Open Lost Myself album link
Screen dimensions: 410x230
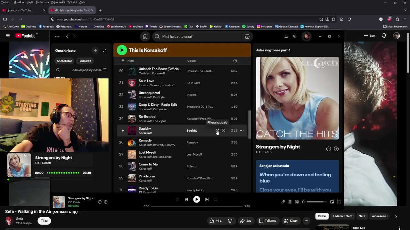click(x=194, y=154)
